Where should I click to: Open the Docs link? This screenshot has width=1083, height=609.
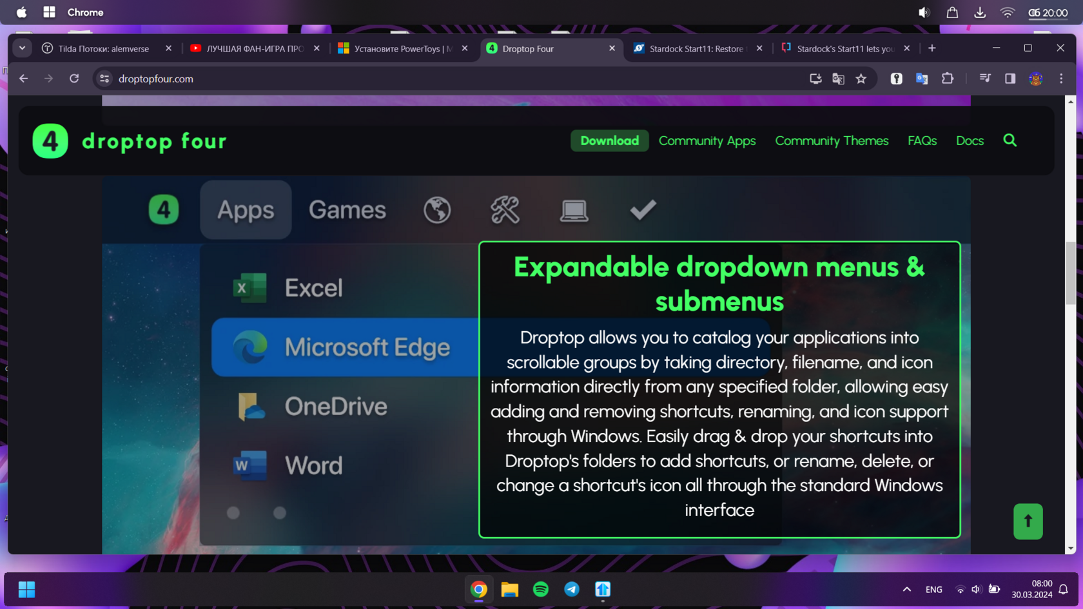(x=970, y=140)
